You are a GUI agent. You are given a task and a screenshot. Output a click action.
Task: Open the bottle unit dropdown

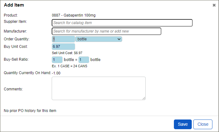pos(99,39)
